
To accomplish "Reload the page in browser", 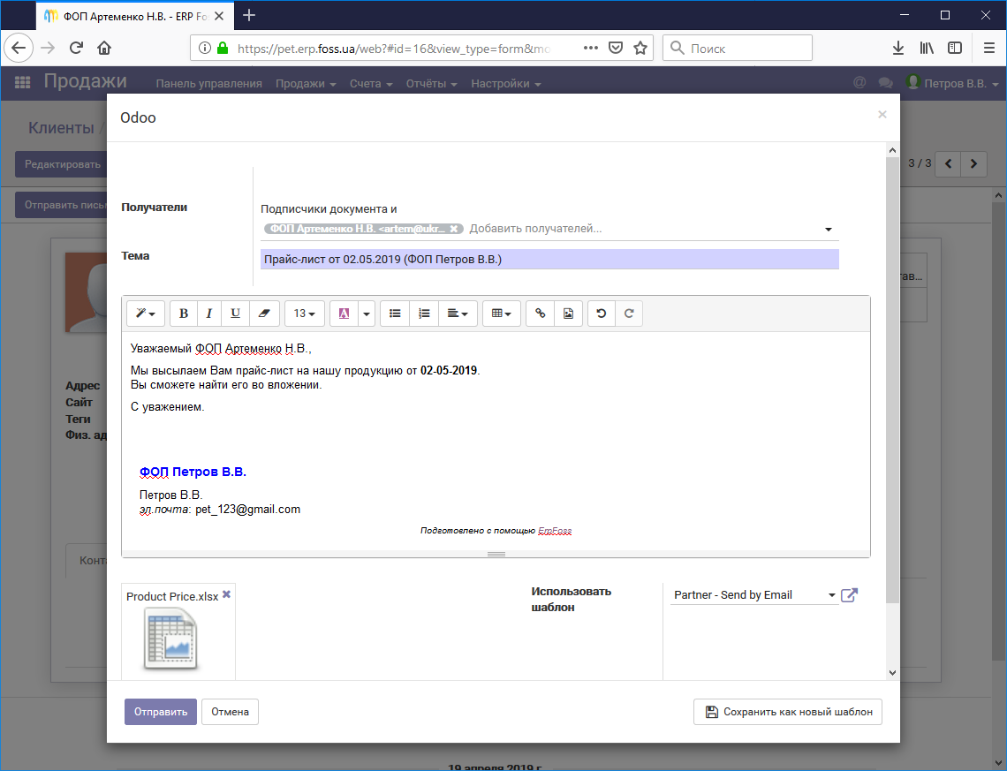I will 77,48.
